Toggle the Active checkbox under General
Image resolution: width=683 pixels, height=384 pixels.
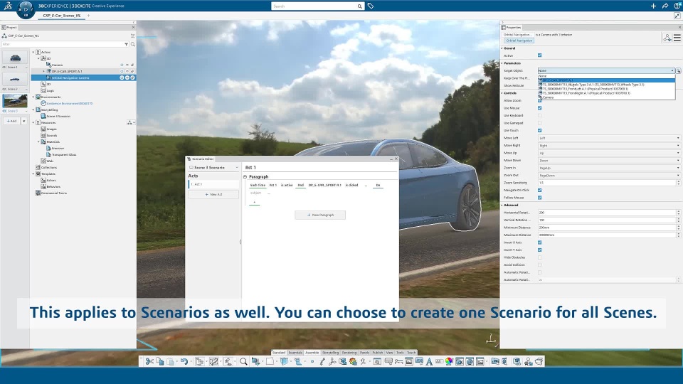[540, 55]
